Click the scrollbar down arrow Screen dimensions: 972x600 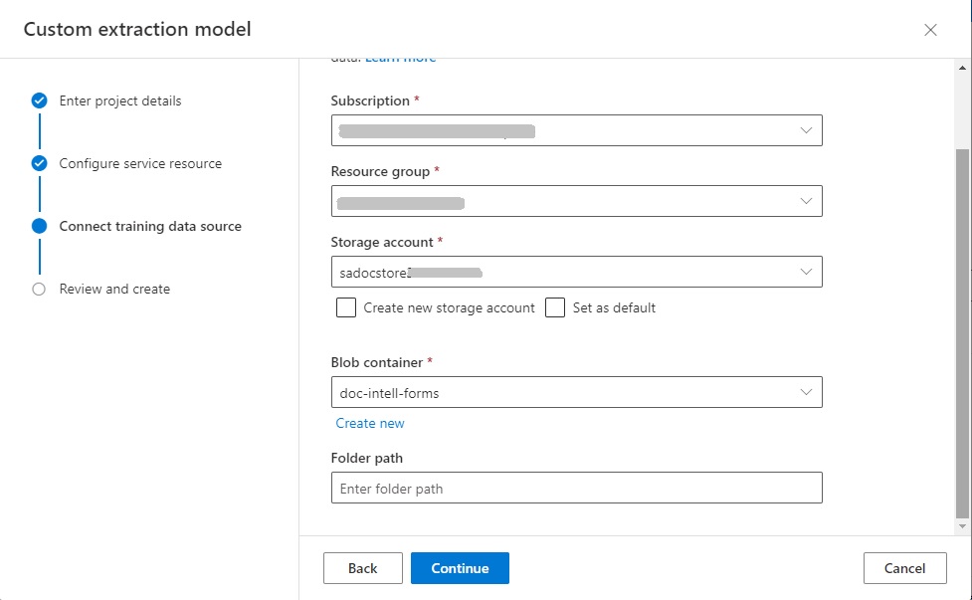click(x=962, y=526)
